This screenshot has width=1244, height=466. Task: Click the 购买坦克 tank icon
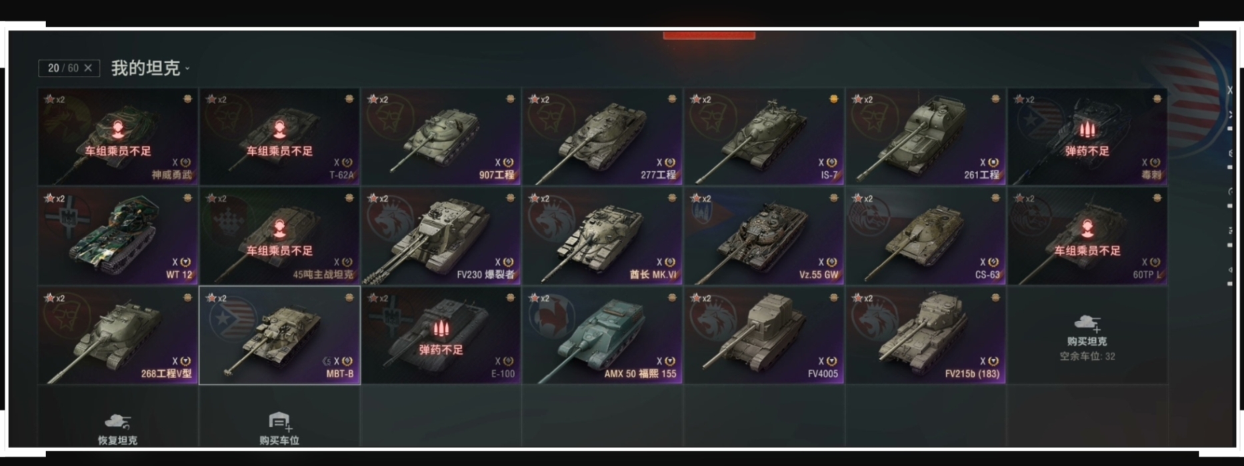(x=1087, y=324)
